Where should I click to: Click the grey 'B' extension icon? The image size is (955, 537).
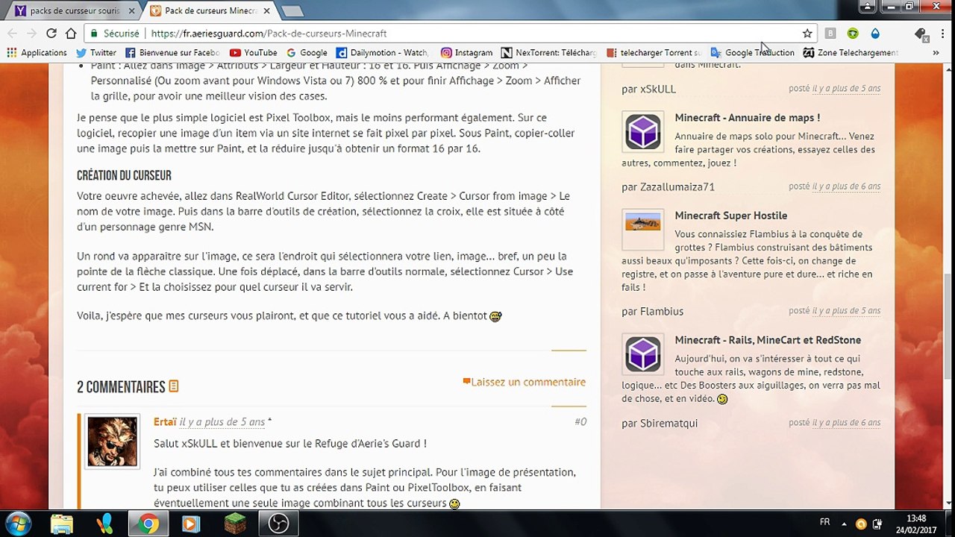point(830,34)
